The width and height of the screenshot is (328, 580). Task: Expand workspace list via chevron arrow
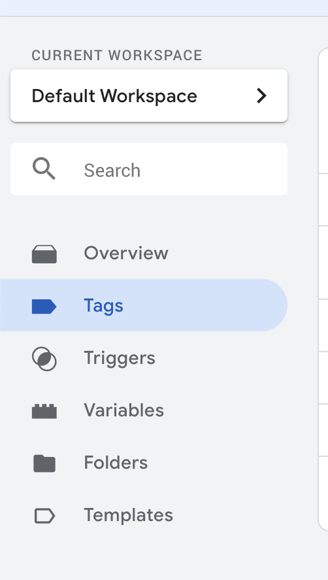pos(261,96)
